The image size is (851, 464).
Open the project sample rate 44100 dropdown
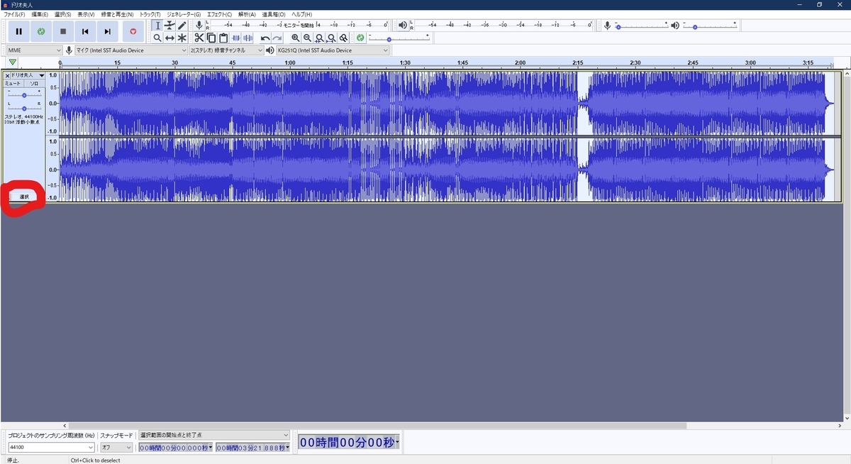pos(51,448)
